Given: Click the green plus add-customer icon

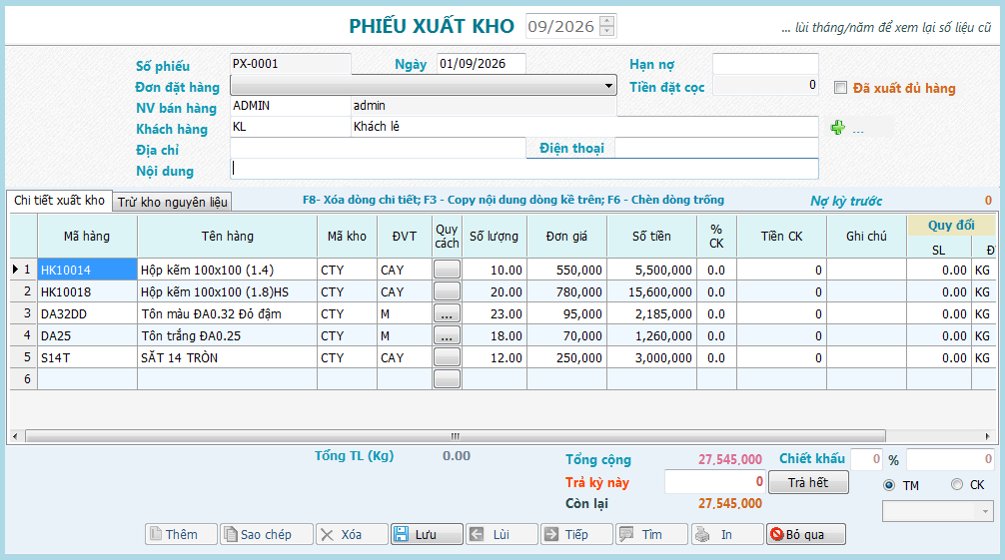Looking at the screenshot, I should click(837, 128).
